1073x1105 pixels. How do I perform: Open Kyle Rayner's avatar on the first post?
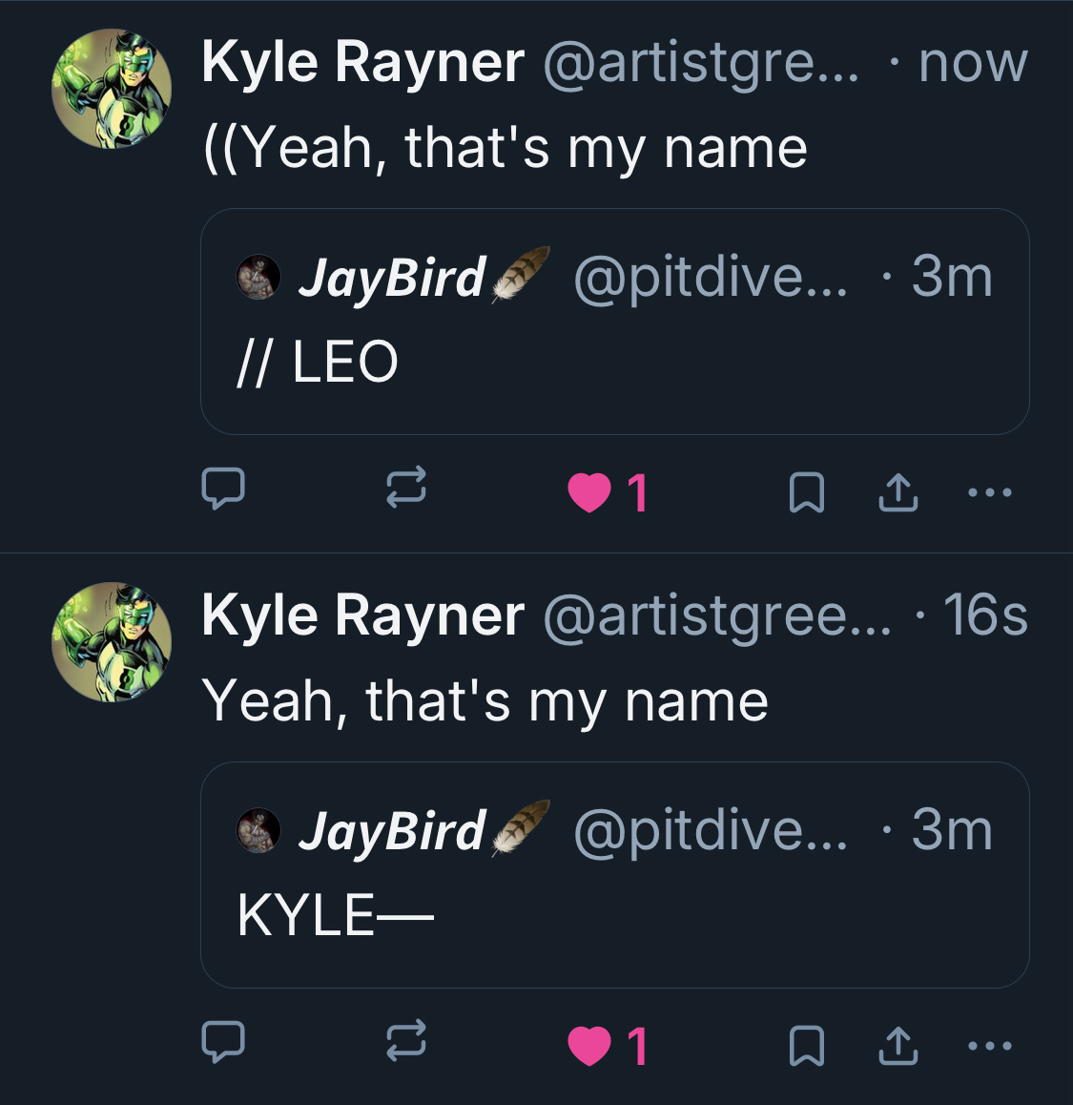[112, 89]
